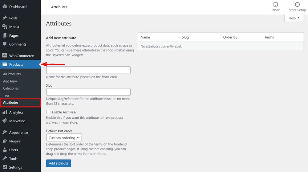Open Media menu label
This screenshot has width=308, height=172.
(x=14, y=27)
